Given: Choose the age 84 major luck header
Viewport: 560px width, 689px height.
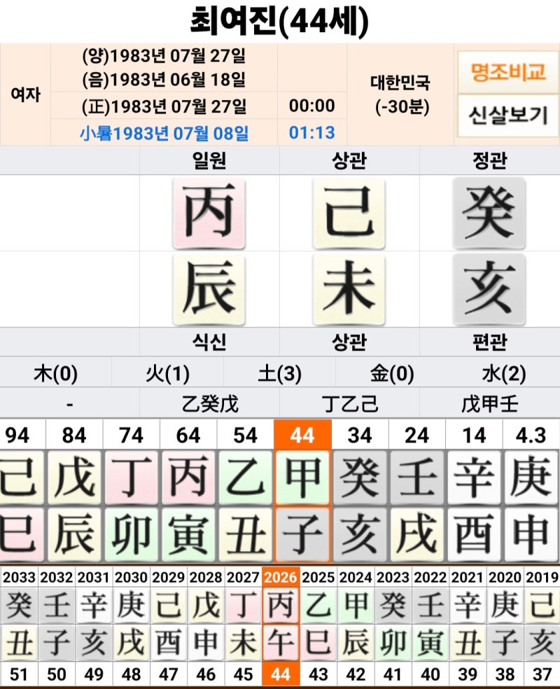Looking at the screenshot, I should pyautogui.click(x=74, y=435).
